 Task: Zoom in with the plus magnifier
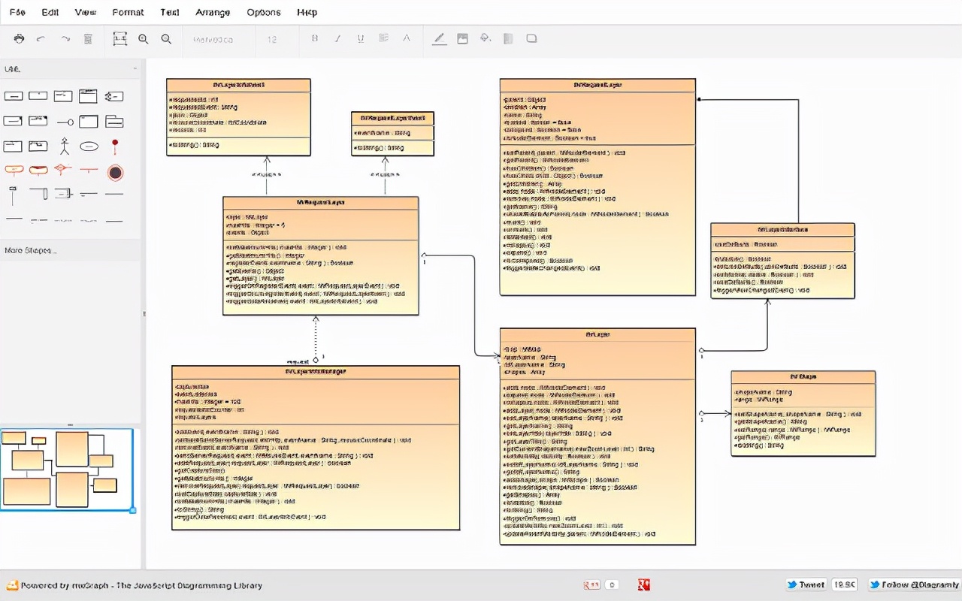(144, 39)
